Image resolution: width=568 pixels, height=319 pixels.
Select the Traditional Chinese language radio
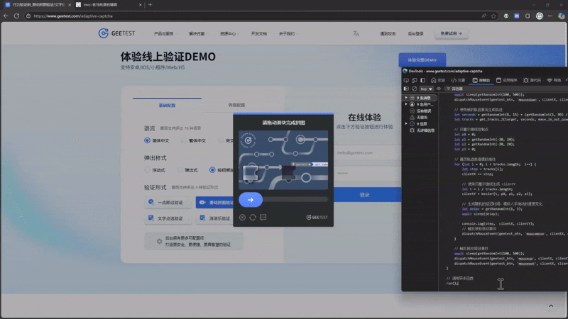point(184,140)
